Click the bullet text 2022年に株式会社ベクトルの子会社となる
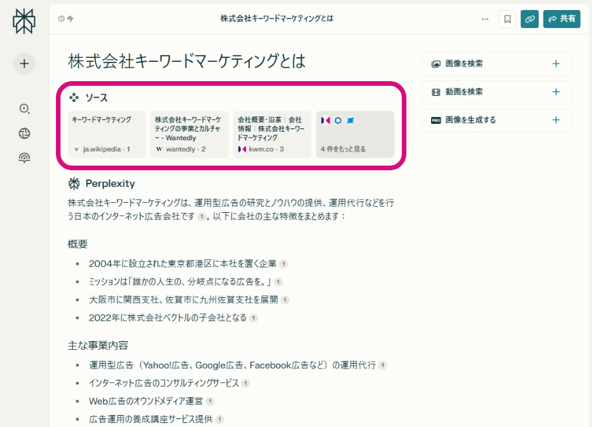The width and height of the screenshot is (592, 427). point(168,318)
